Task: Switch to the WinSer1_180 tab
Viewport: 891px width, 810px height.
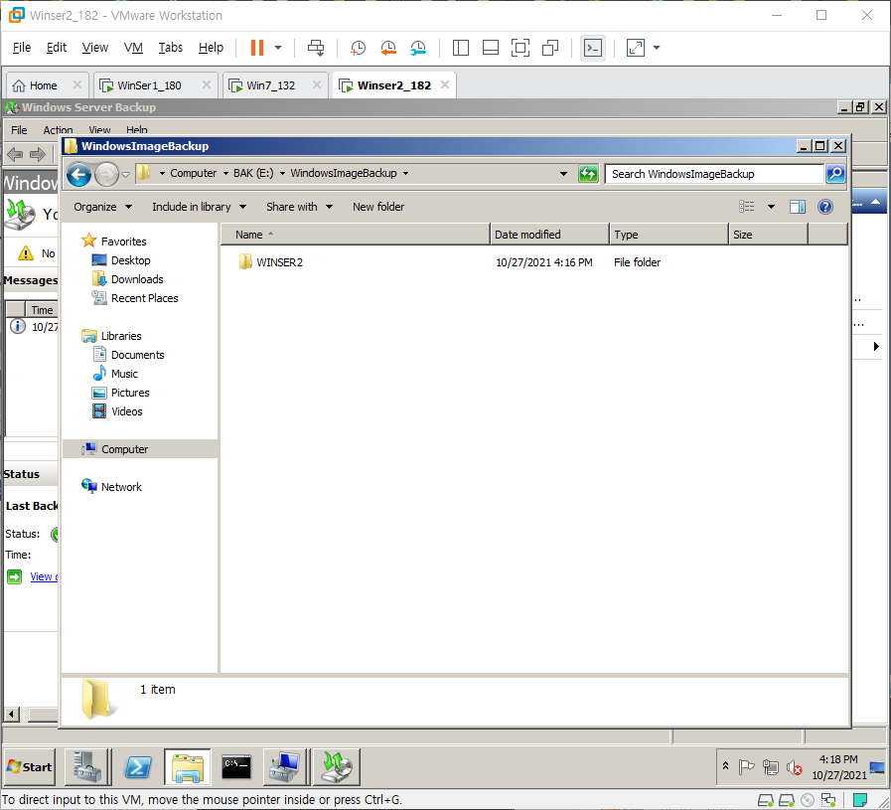Action: [x=149, y=85]
